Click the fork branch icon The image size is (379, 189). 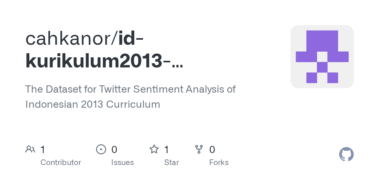[x=199, y=149]
